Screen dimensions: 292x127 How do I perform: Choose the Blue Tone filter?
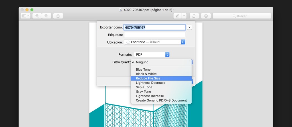coord(161,69)
